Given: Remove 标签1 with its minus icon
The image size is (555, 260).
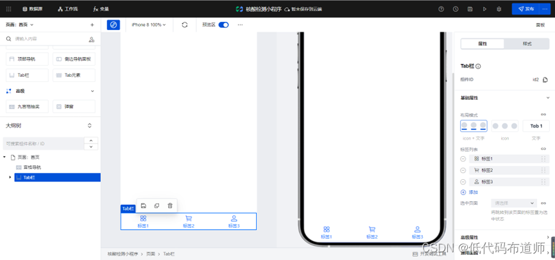Looking at the screenshot, I should (463, 159).
